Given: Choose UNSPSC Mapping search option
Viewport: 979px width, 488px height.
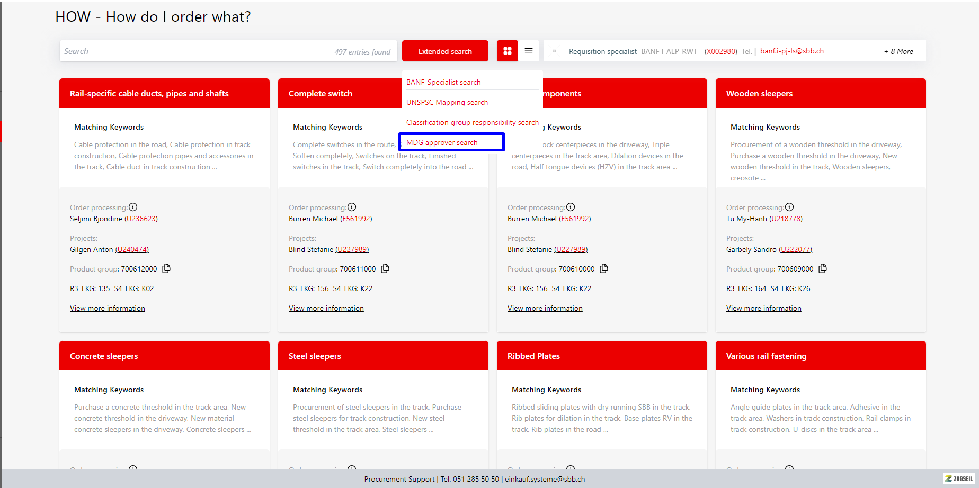Looking at the screenshot, I should [447, 102].
